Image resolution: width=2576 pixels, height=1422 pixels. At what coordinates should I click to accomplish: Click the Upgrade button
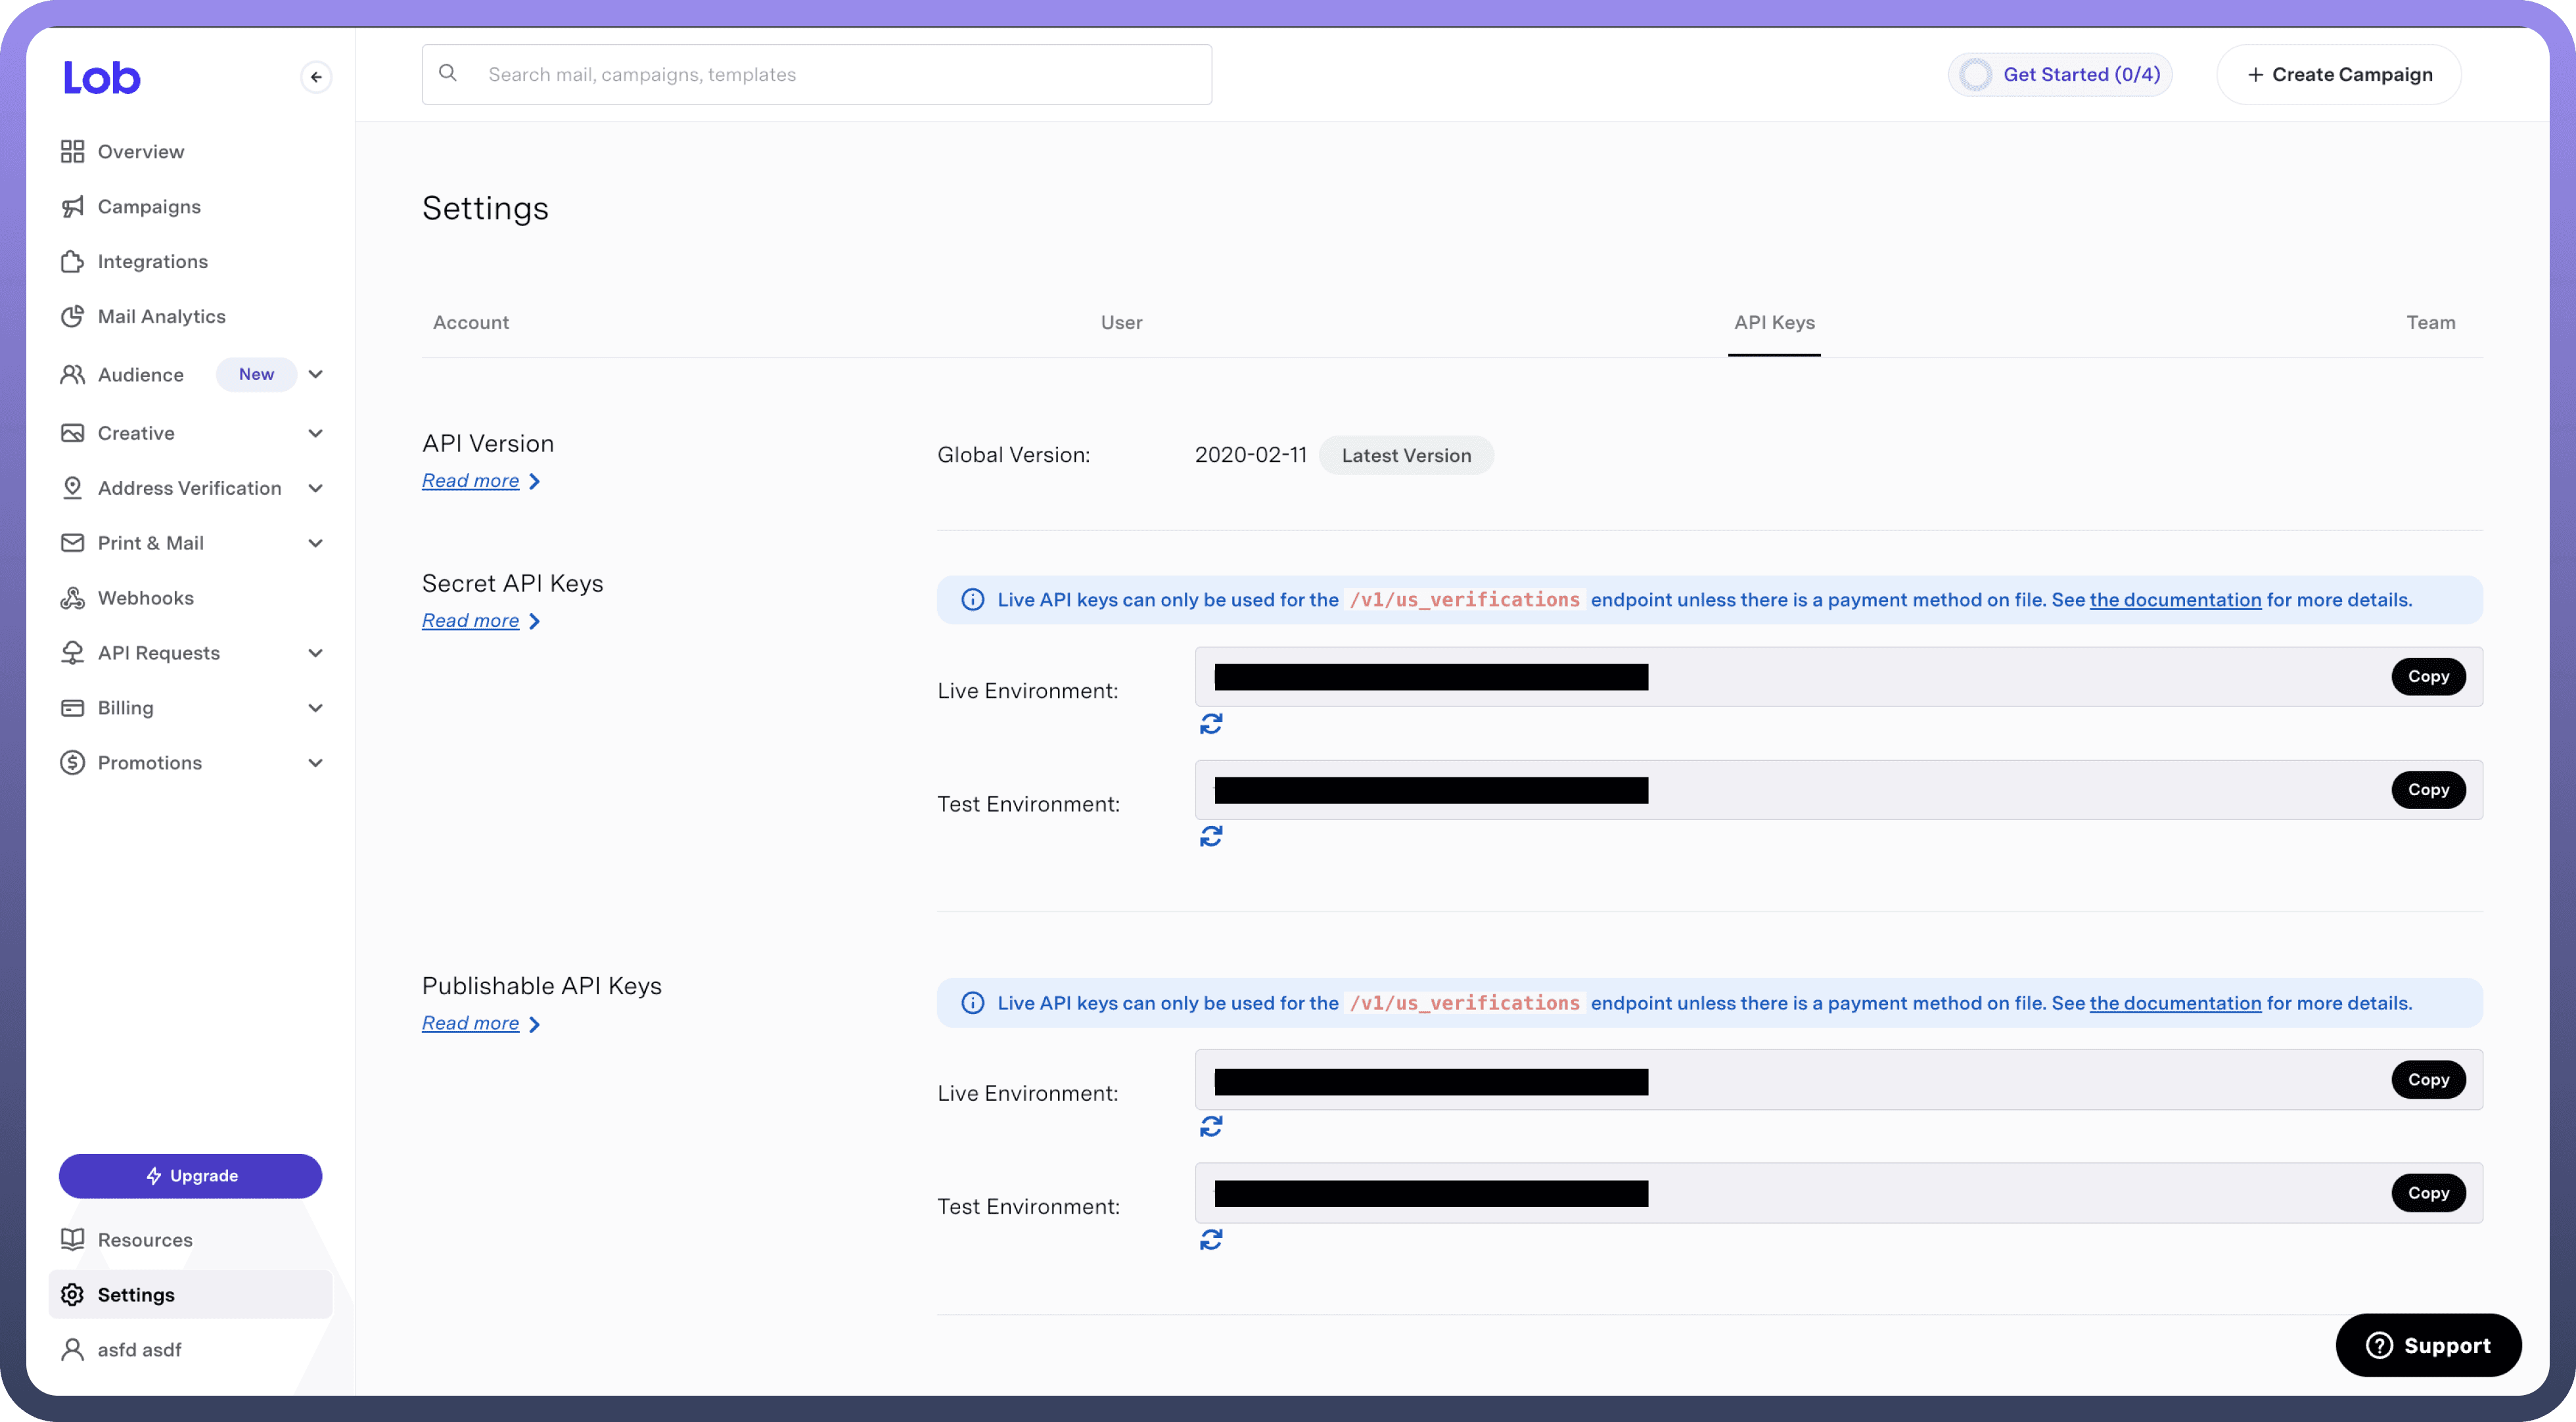(190, 1176)
